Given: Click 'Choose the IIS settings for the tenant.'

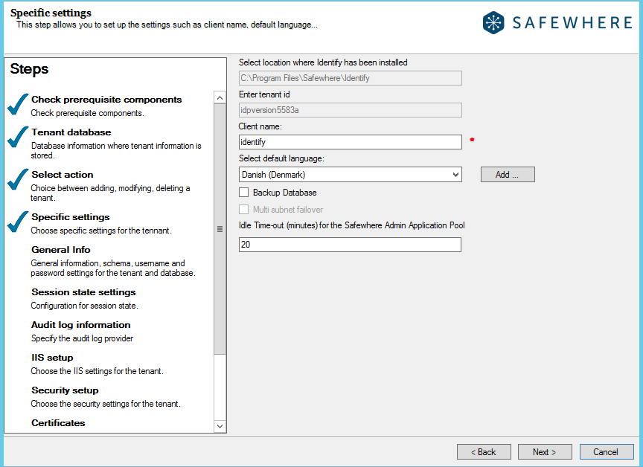Looking at the screenshot, I should pyautogui.click(x=97, y=371).
